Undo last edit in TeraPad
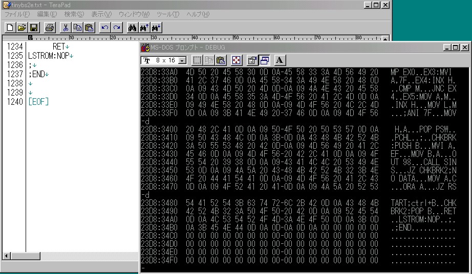 105,28
